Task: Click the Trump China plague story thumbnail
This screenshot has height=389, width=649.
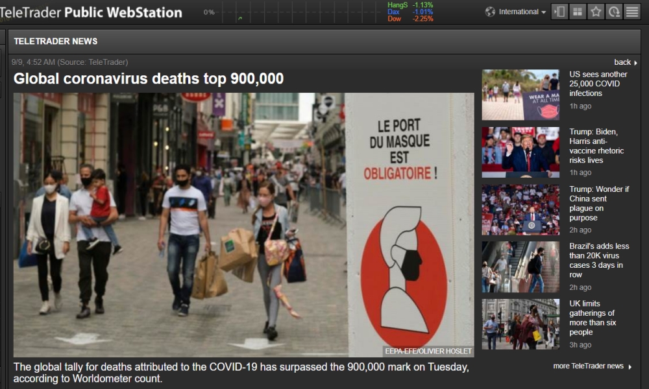Action: [520, 210]
